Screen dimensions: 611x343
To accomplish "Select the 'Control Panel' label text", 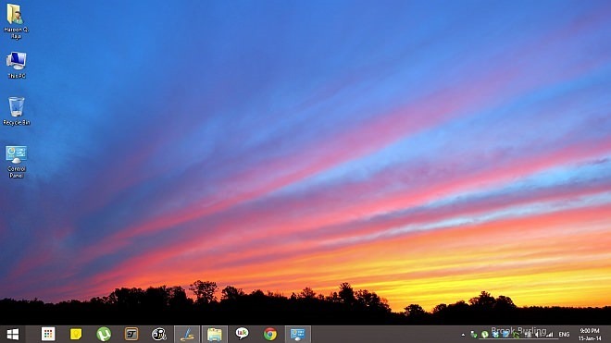I will 17,173.
